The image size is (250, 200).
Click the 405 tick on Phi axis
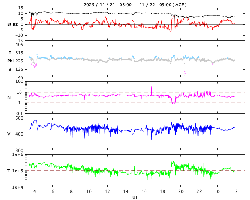point(20,45)
